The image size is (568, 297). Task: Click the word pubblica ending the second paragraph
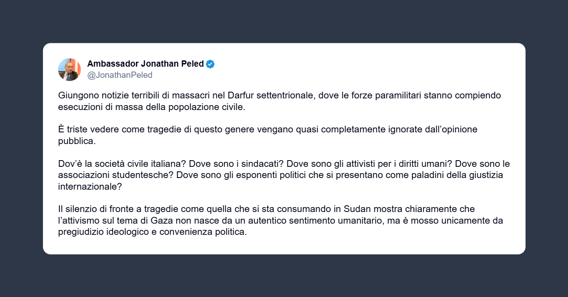coord(76,141)
